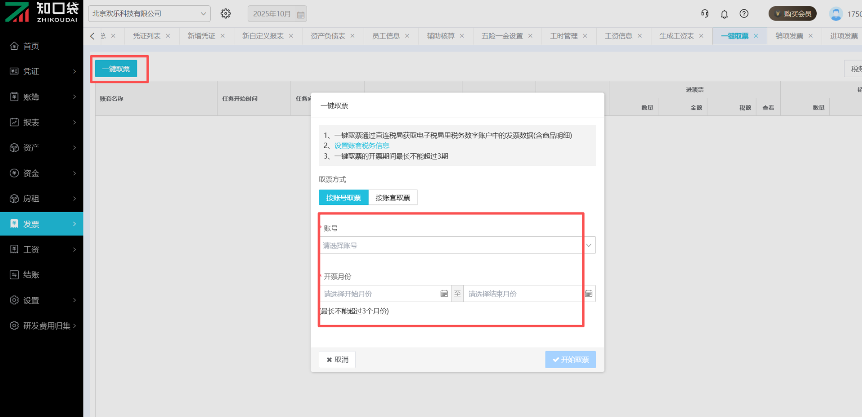Open calendar icon for start month
Image resolution: width=862 pixels, height=417 pixels.
(444, 294)
